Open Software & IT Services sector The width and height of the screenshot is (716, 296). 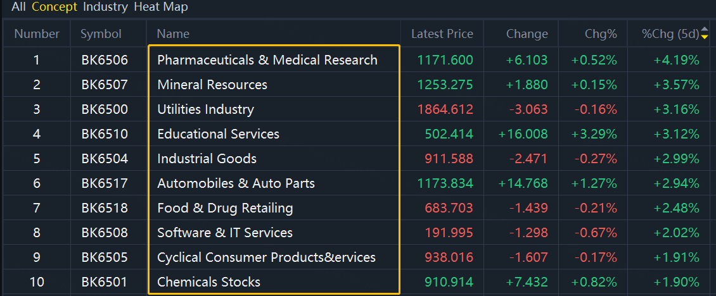coord(225,233)
